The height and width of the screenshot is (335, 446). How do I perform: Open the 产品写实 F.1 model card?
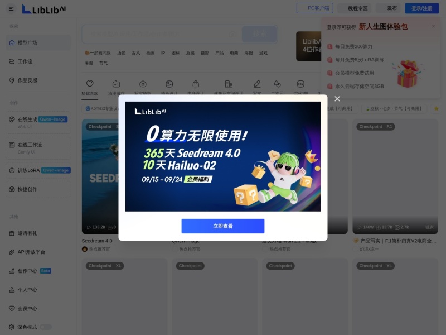click(x=395, y=185)
